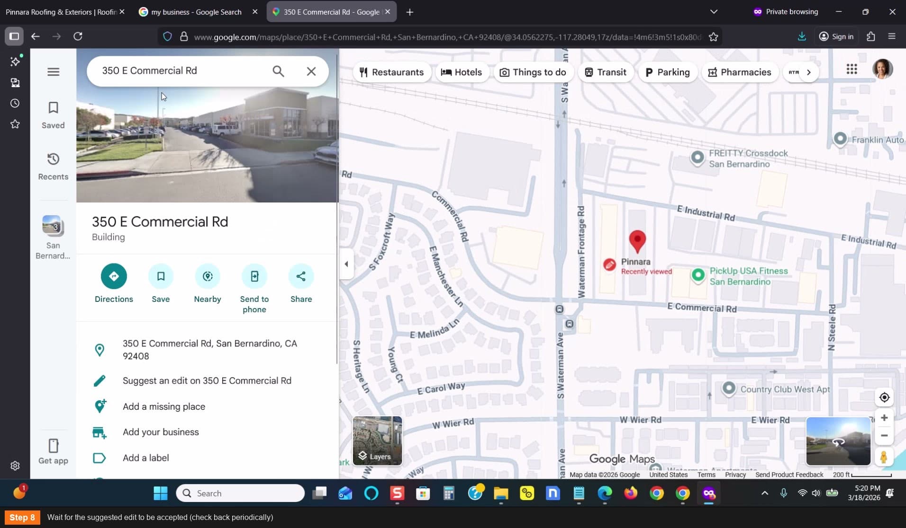The width and height of the screenshot is (906, 528).
Task: Select the Street View pegman
Action: [884, 457]
